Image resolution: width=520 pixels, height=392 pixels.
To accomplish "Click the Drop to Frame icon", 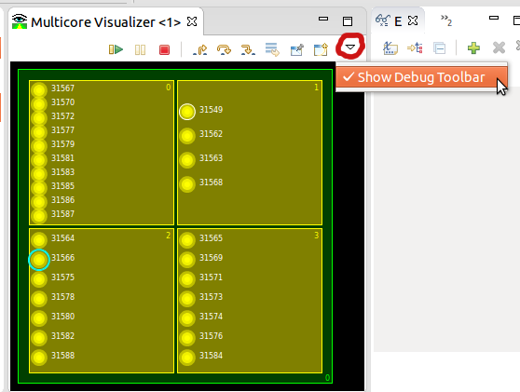I will click(x=272, y=49).
